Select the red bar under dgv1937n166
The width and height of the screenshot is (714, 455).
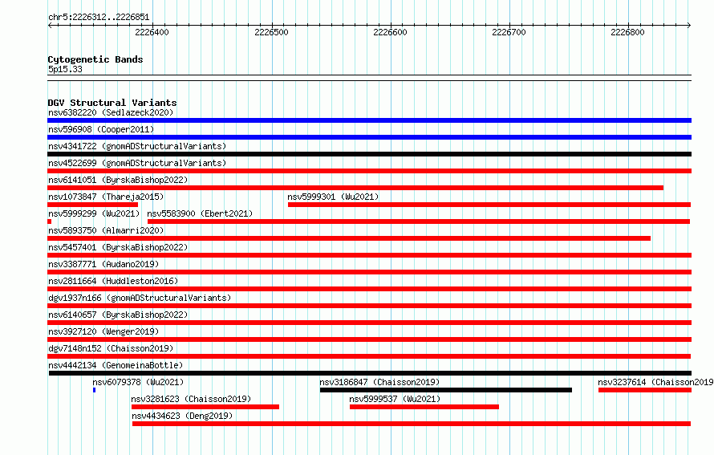point(369,306)
